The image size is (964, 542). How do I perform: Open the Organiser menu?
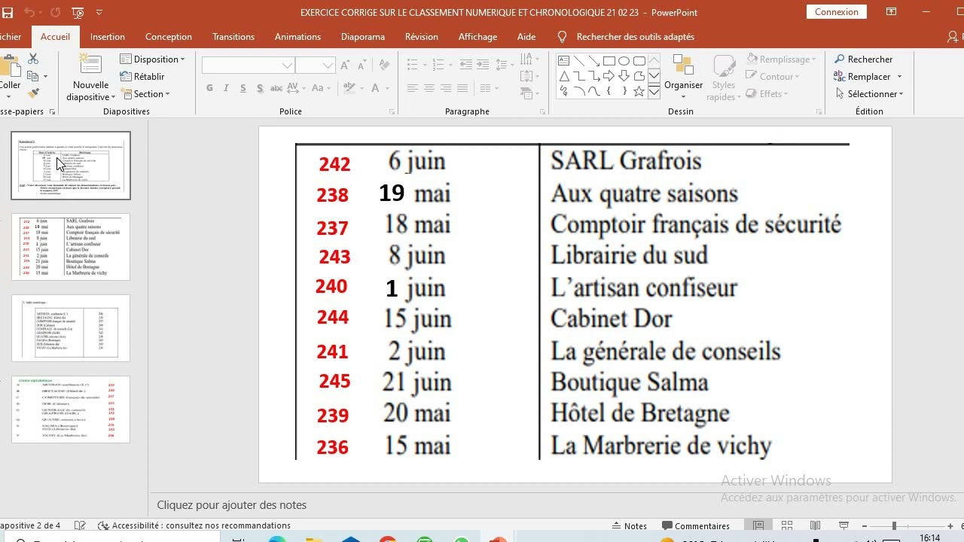point(683,76)
